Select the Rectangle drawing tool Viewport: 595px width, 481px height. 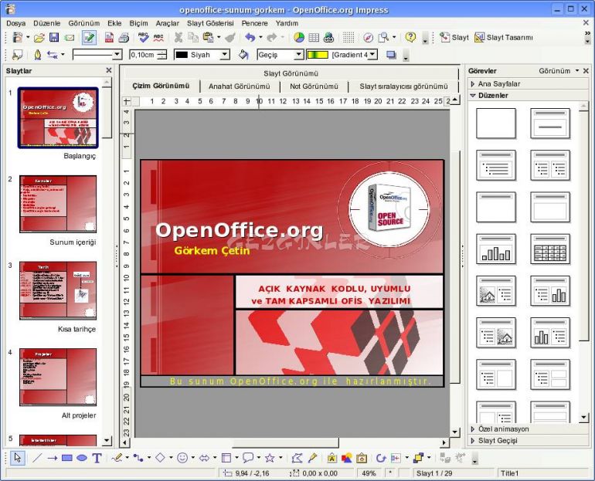(66, 458)
